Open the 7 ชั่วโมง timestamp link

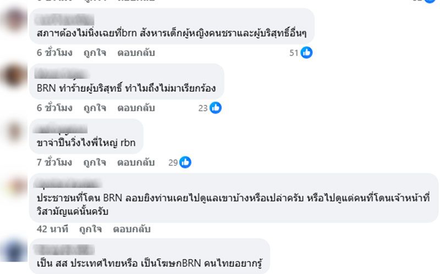tap(54, 162)
